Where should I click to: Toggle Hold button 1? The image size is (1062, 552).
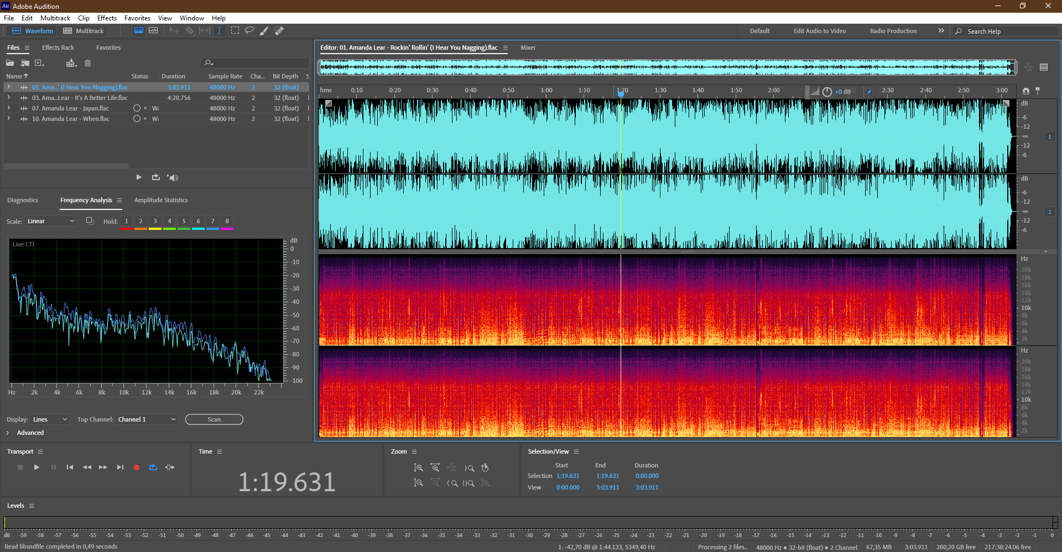(x=126, y=222)
